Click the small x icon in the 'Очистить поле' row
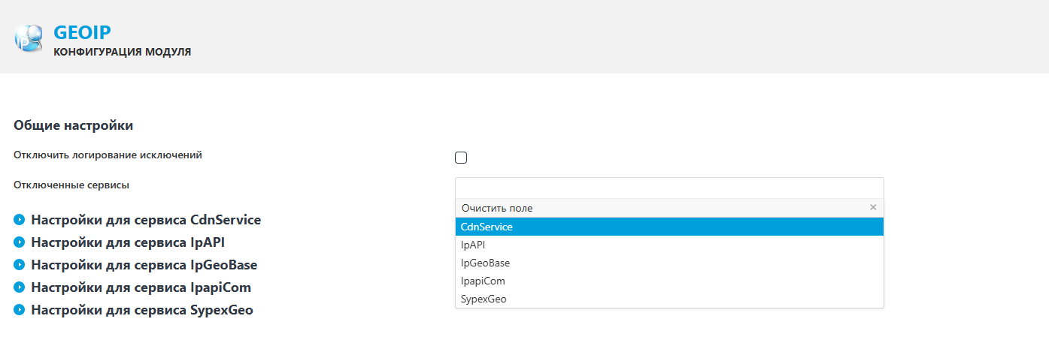Screen dimensions: 1049x352 pyautogui.click(x=873, y=208)
